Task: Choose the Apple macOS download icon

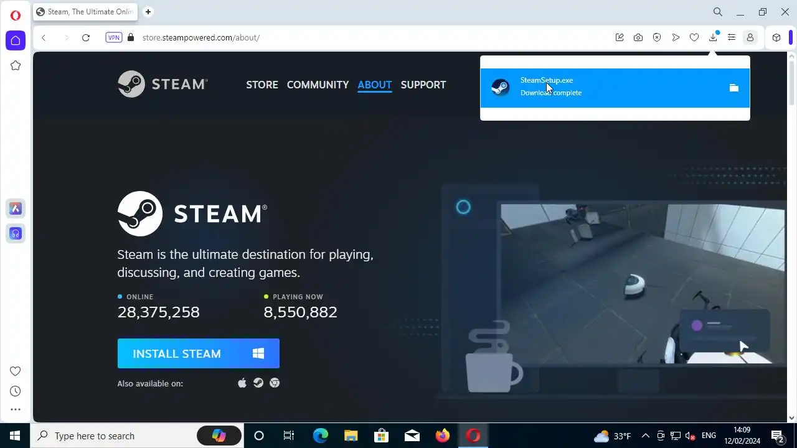Action: coord(242,383)
